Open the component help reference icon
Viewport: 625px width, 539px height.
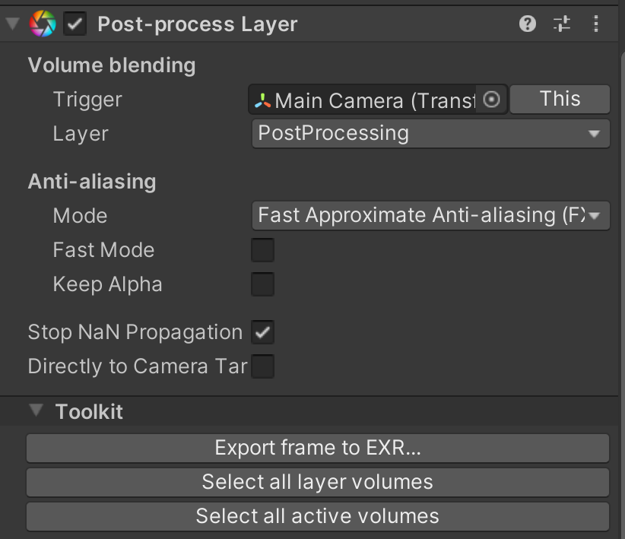[528, 24]
